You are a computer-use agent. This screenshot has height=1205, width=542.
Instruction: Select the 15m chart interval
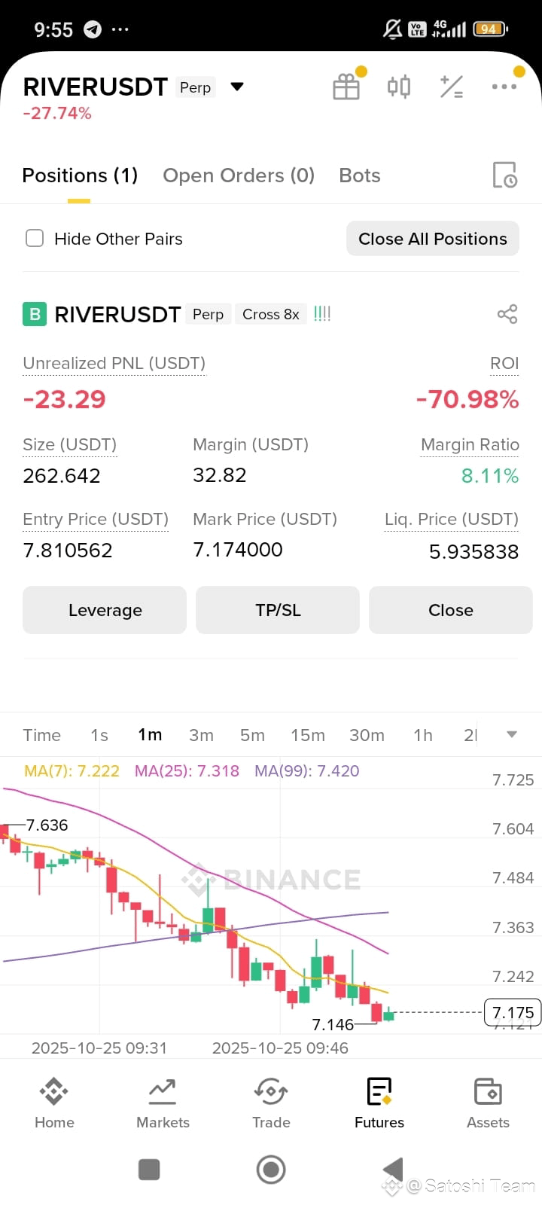(308, 735)
